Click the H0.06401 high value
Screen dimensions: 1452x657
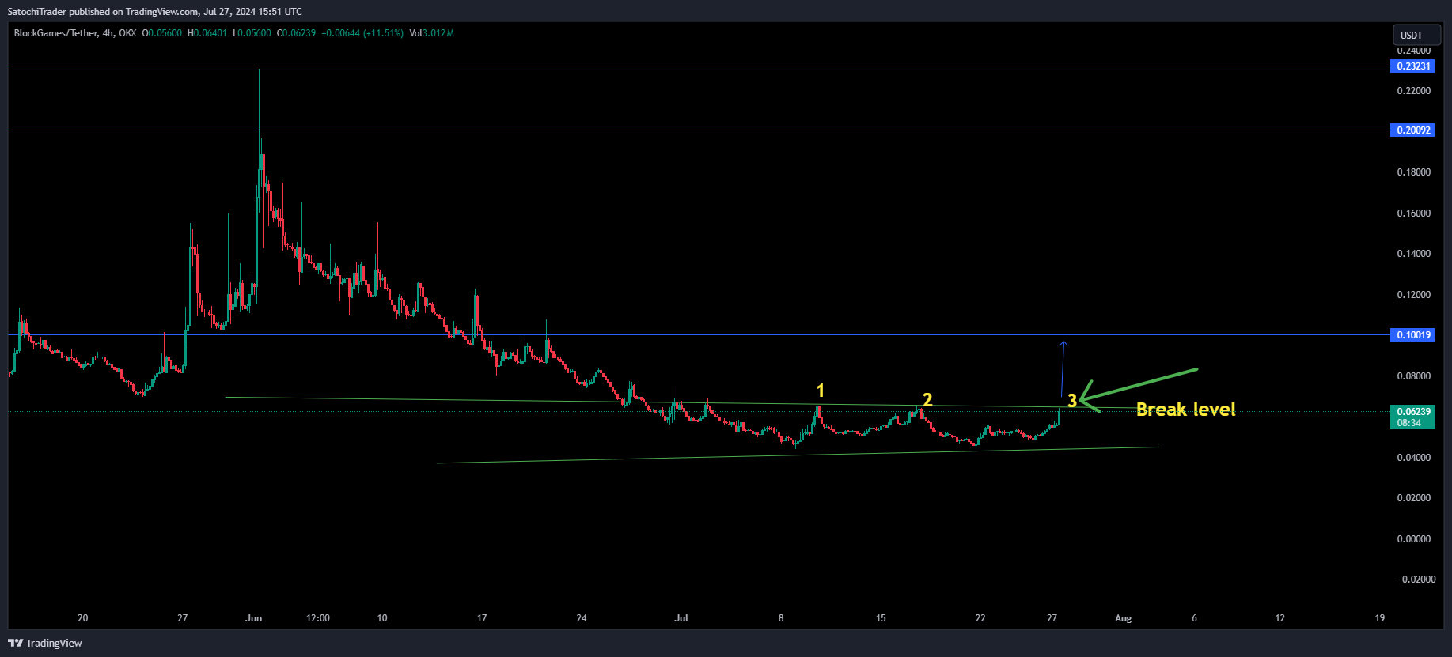[x=207, y=33]
